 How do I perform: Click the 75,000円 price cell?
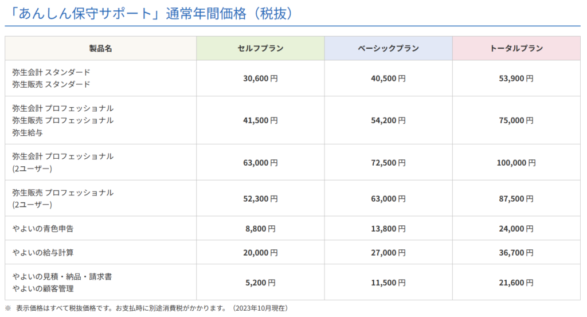point(516,120)
